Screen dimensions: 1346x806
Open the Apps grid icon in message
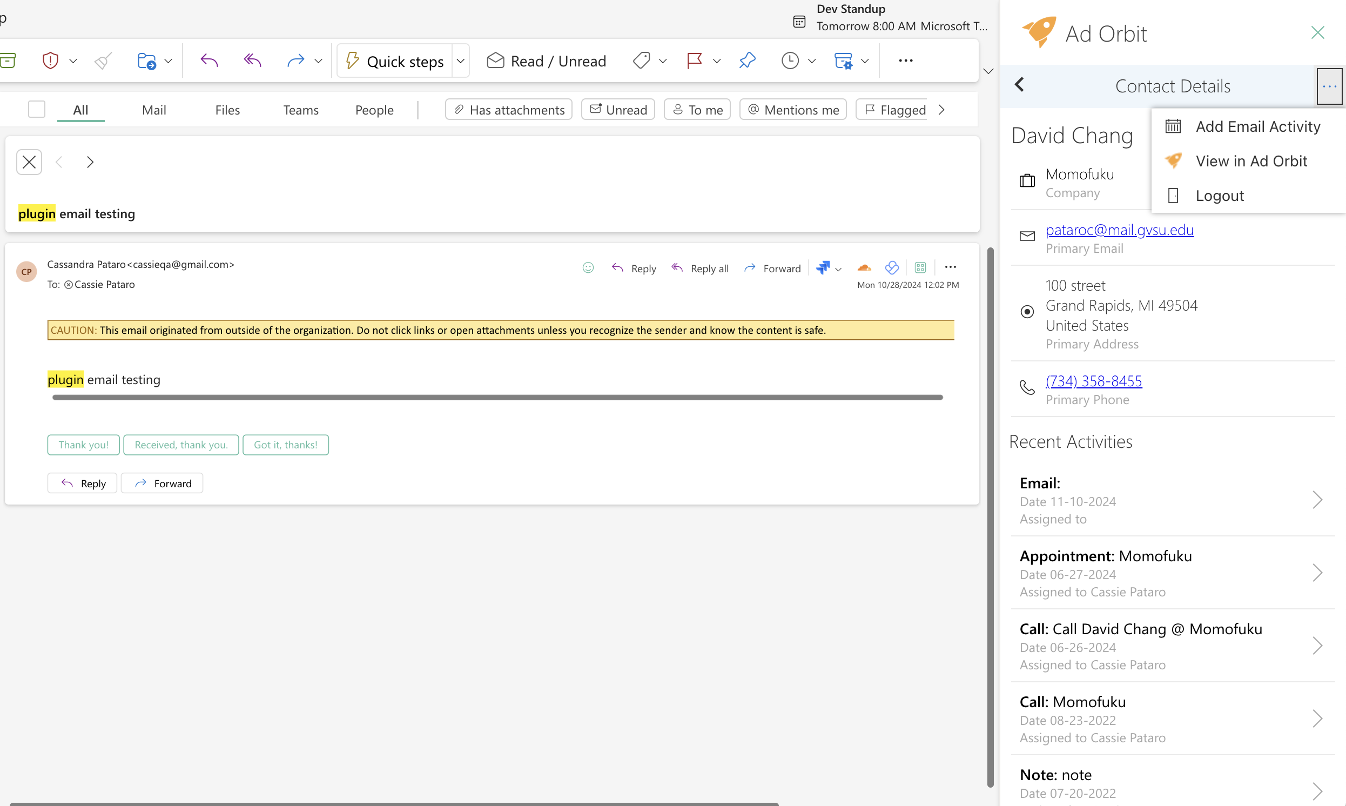pyautogui.click(x=920, y=268)
